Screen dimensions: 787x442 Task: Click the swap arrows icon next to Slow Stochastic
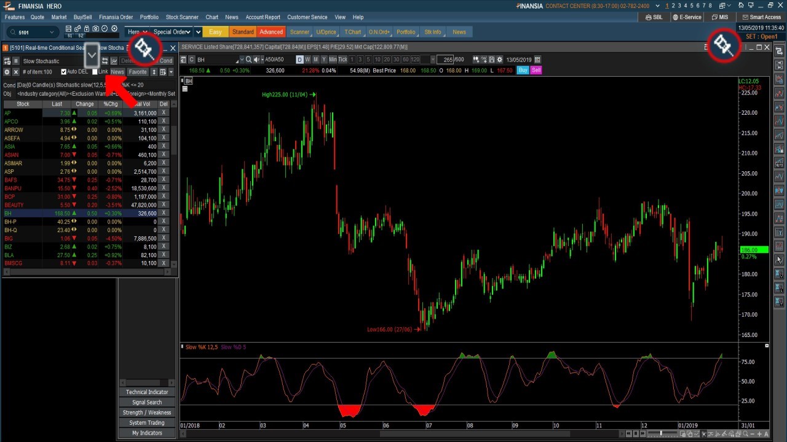point(105,61)
